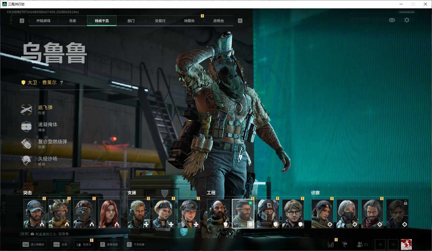Viewport: 432px width, 251px height.
Task: Select the 工程 operator in helmet and mask
Action: pyautogui.click(x=268, y=214)
